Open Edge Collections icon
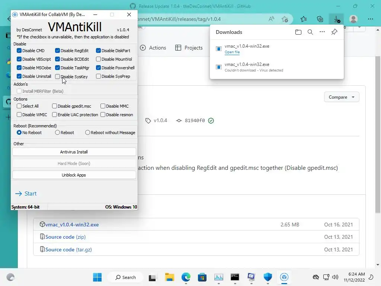This screenshot has width=381, height=286. [x=320, y=19]
